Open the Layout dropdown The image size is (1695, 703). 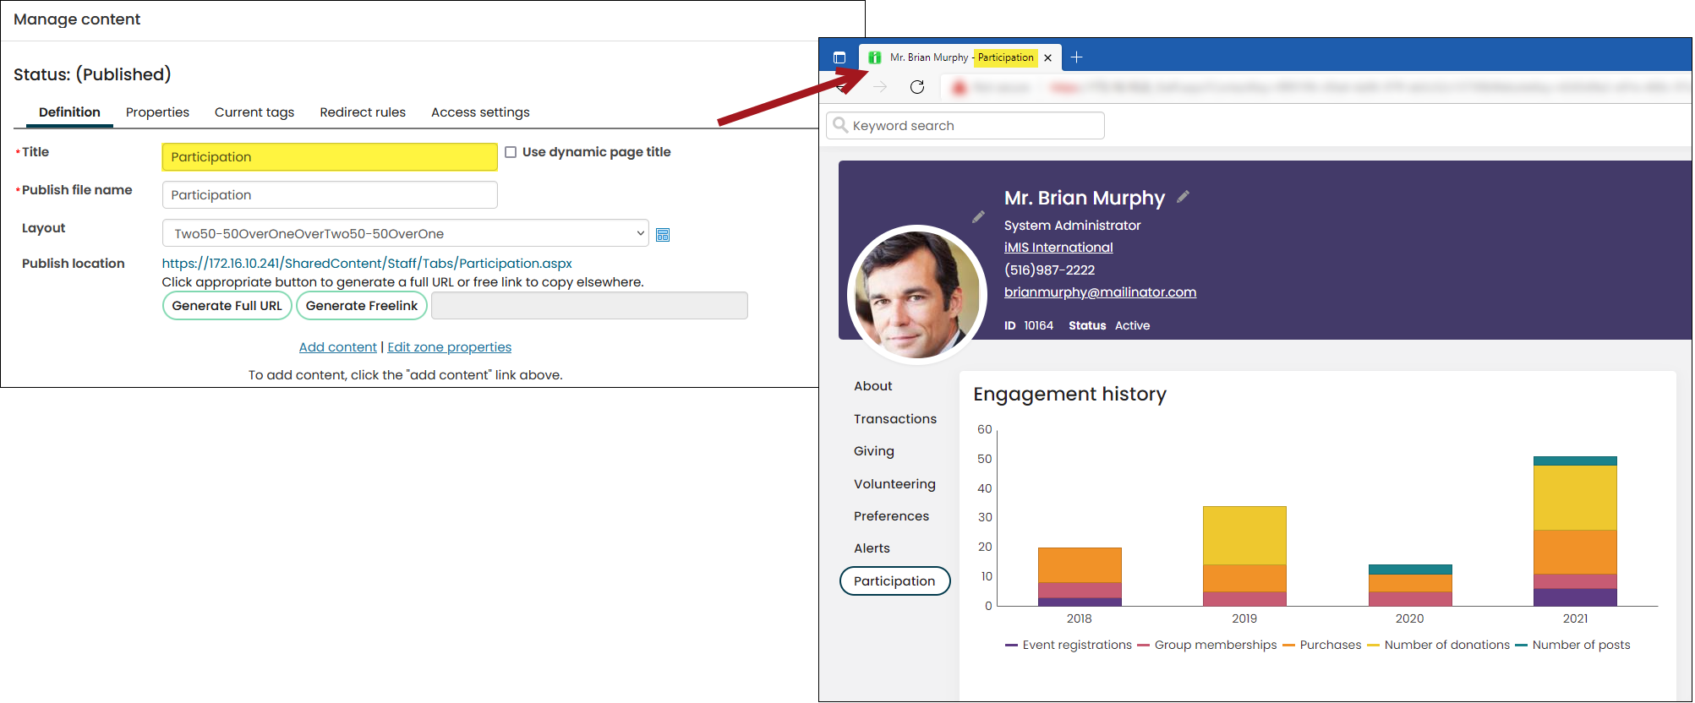coord(405,233)
